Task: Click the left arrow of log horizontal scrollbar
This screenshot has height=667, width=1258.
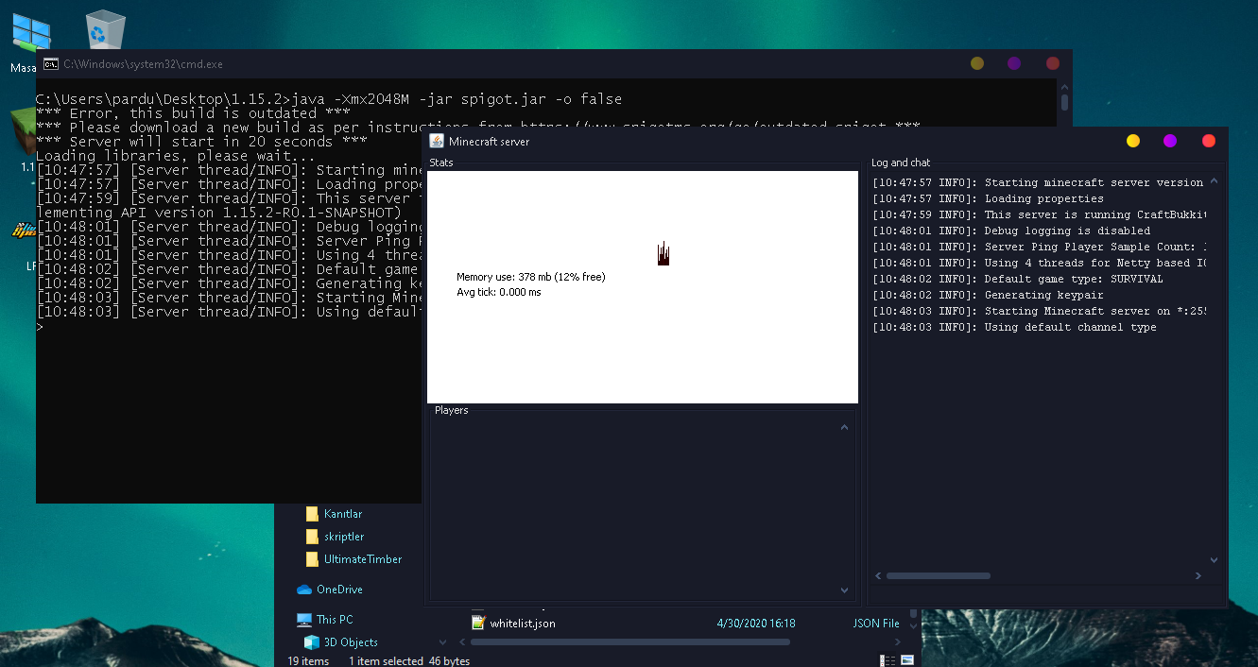Action: click(878, 575)
